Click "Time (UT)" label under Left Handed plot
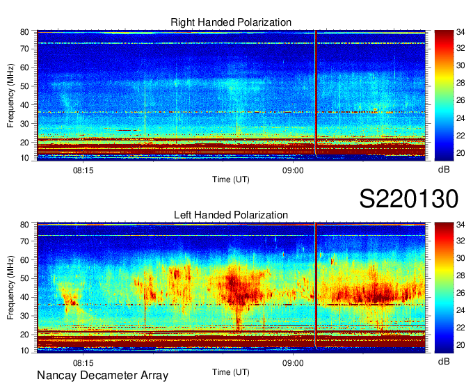 point(231,372)
